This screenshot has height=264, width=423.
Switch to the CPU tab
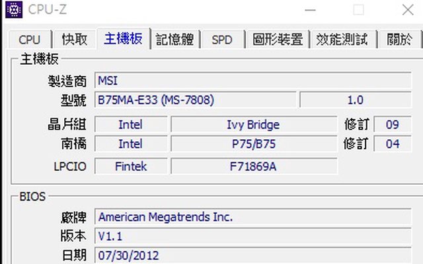pos(29,40)
